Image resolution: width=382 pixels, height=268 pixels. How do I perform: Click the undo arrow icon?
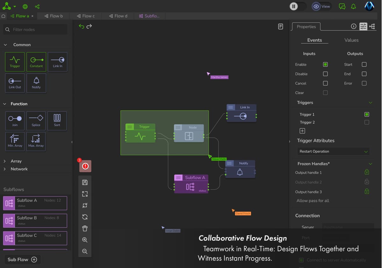point(81,26)
